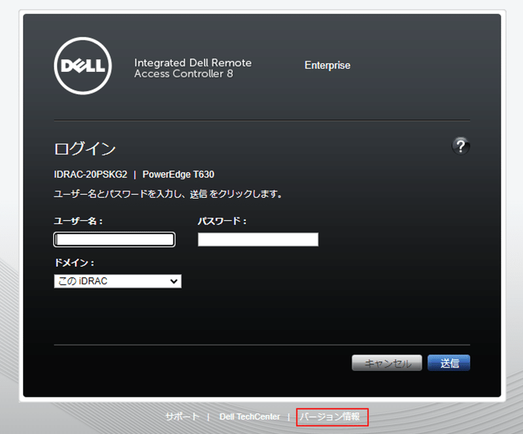Viewport: 523px width, 434px height.
Task: Click the dropdown chevron on domain field
Action: tap(173, 281)
